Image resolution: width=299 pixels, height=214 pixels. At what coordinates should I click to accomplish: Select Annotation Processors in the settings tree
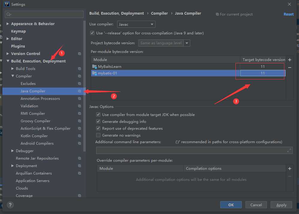[40, 99]
